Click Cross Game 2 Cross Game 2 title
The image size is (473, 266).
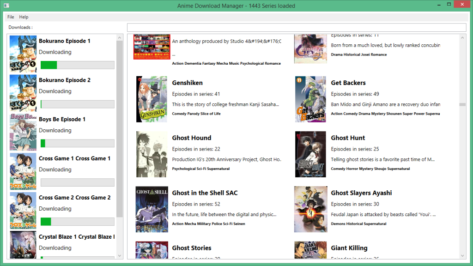click(74, 198)
